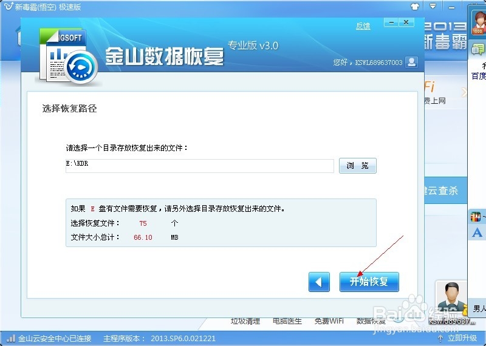Click the 金山数据恢复 app logo
The image size is (486, 346).
pyautogui.click(x=68, y=56)
